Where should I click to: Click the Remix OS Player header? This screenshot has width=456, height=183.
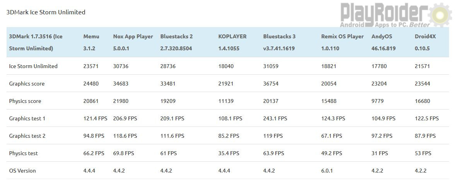click(342, 43)
